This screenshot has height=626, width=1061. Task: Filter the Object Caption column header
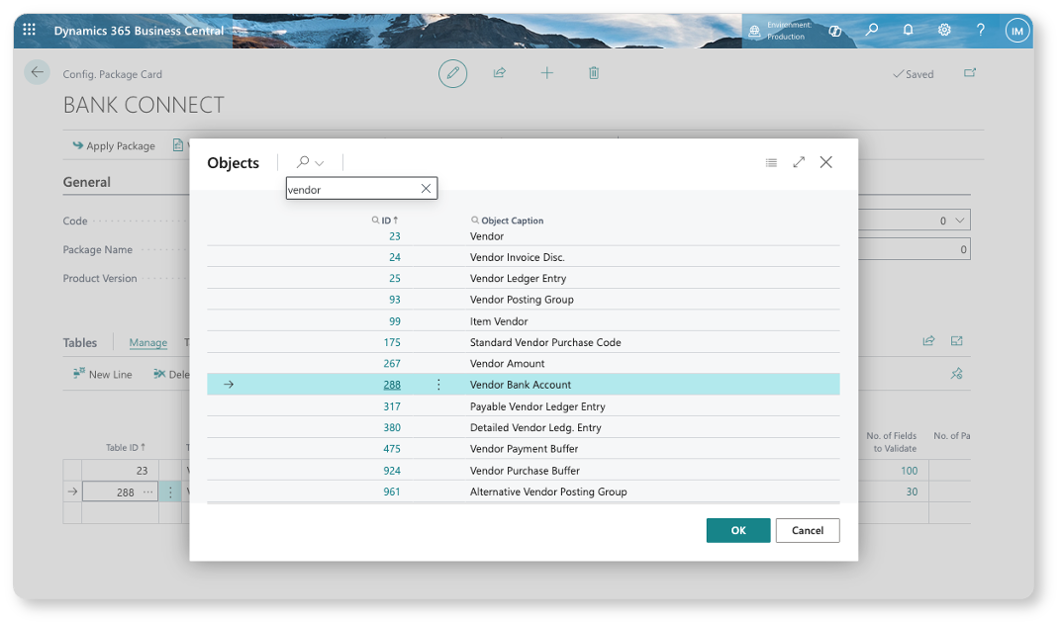[x=508, y=221]
